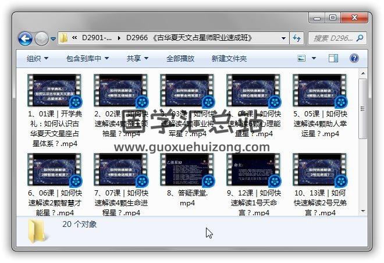Viewport: 384px width, 263px height.
Task: Maximize the Explorer window
Action: 333,18
